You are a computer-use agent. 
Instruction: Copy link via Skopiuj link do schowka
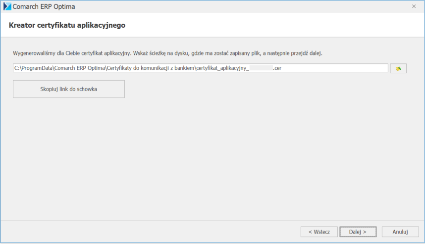tap(69, 89)
